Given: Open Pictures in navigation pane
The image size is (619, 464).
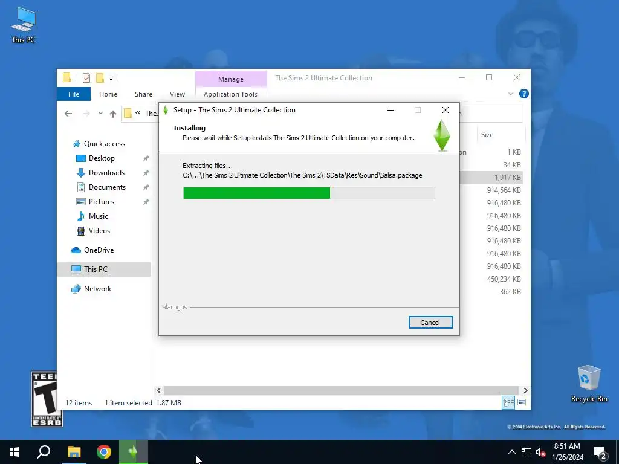Looking at the screenshot, I should 102,202.
